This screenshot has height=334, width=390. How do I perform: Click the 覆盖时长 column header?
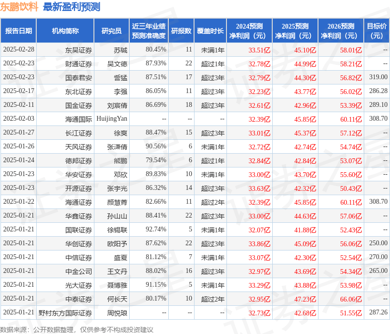[x=210, y=30]
